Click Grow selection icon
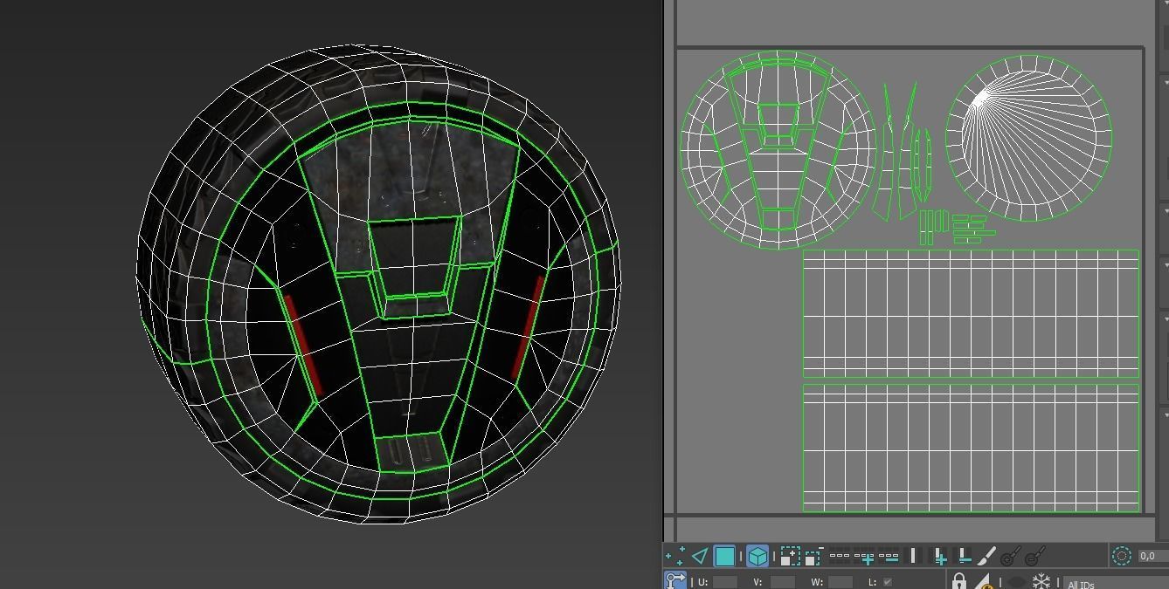The width and height of the screenshot is (1169, 589). click(x=790, y=556)
